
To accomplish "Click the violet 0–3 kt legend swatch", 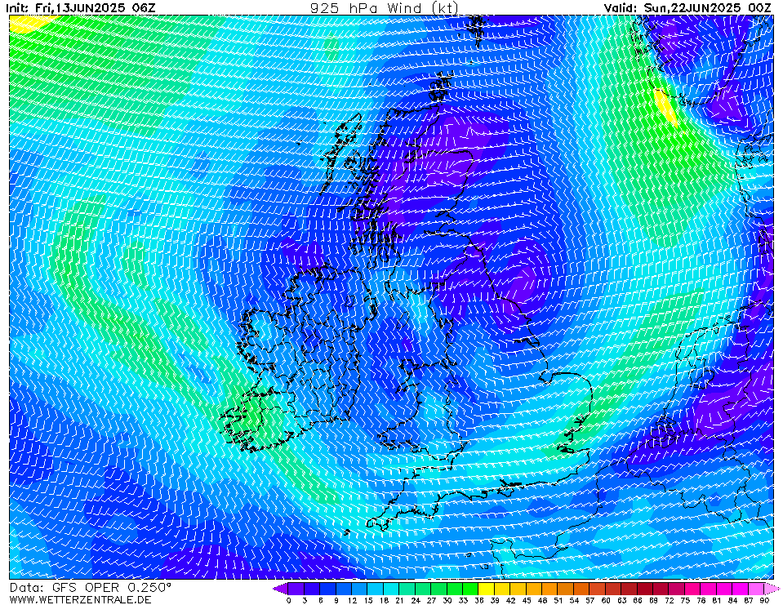I will pyautogui.click(x=296, y=589).
